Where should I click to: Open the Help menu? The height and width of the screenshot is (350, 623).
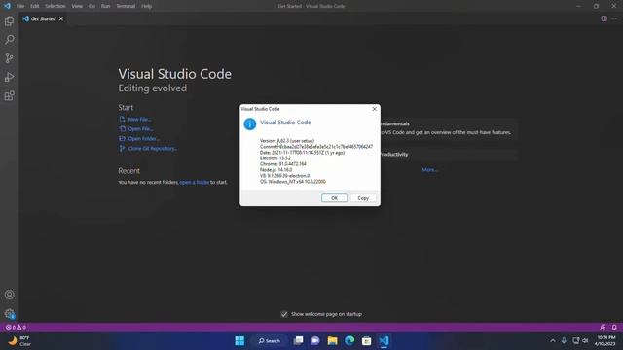click(x=147, y=6)
